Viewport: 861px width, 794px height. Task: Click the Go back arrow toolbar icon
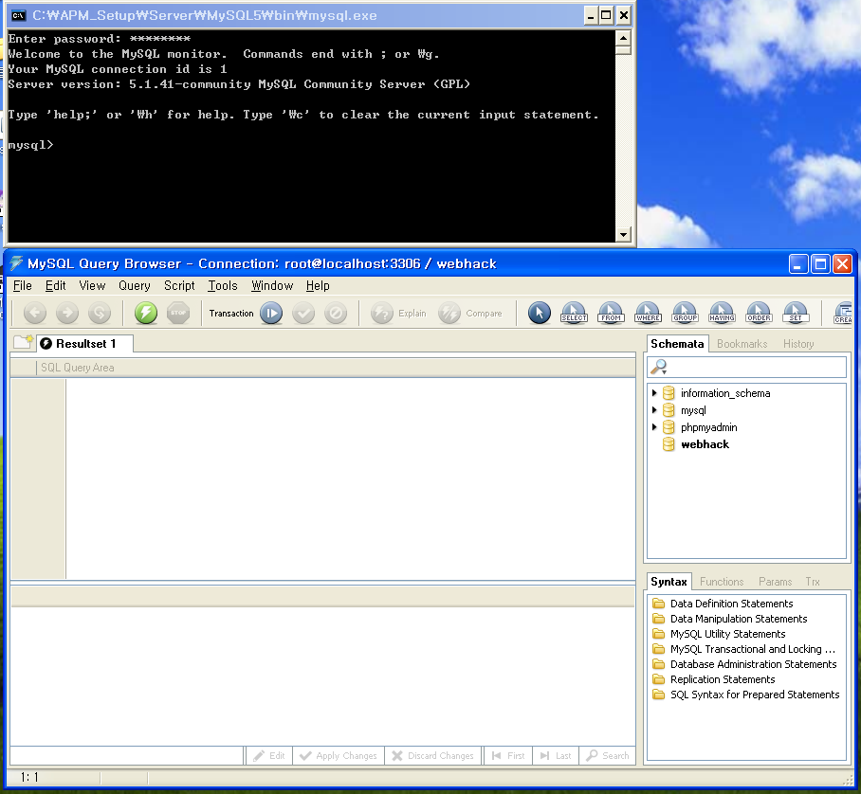pyautogui.click(x=34, y=313)
